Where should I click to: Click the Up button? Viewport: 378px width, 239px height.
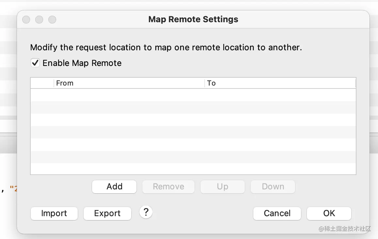click(222, 186)
